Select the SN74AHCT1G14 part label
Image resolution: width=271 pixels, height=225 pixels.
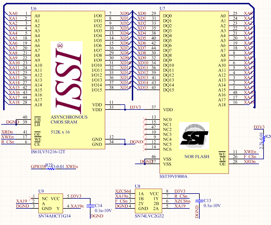[54, 216]
